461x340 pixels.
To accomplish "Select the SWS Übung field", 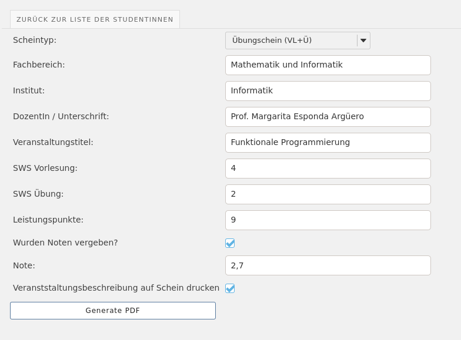I will [328, 194].
